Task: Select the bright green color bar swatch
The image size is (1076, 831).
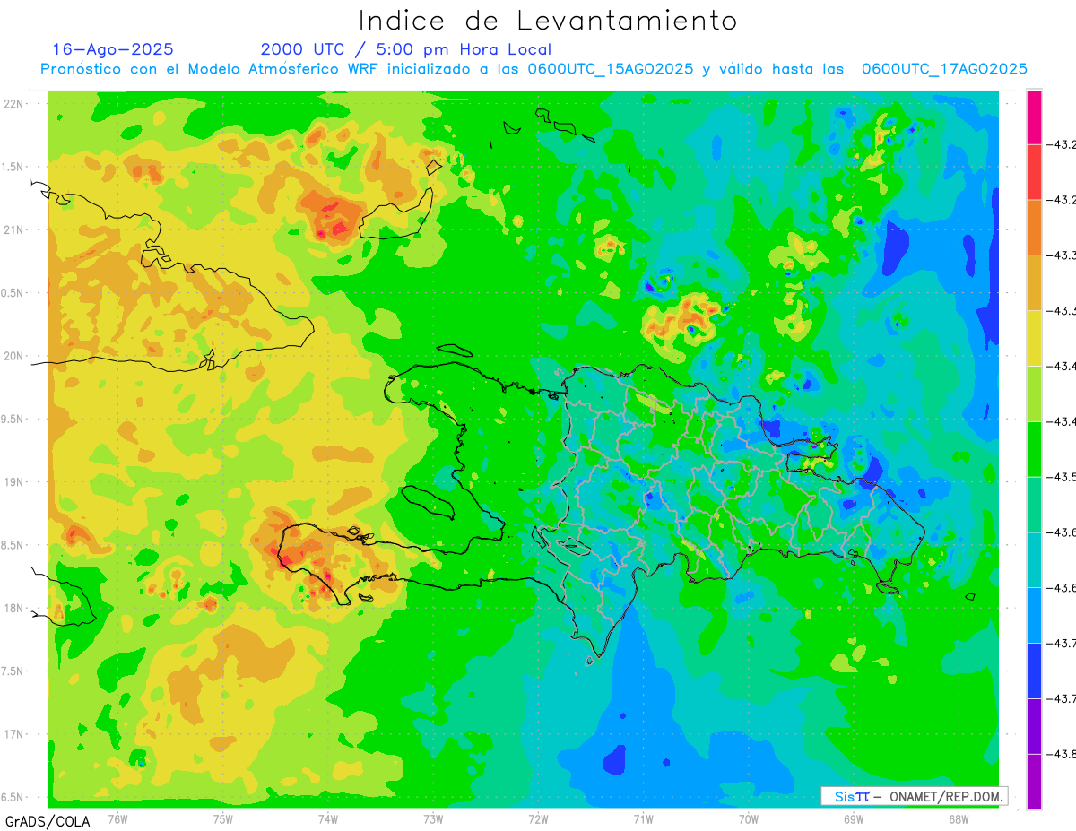Action: pyautogui.click(x=1034, y=449)
